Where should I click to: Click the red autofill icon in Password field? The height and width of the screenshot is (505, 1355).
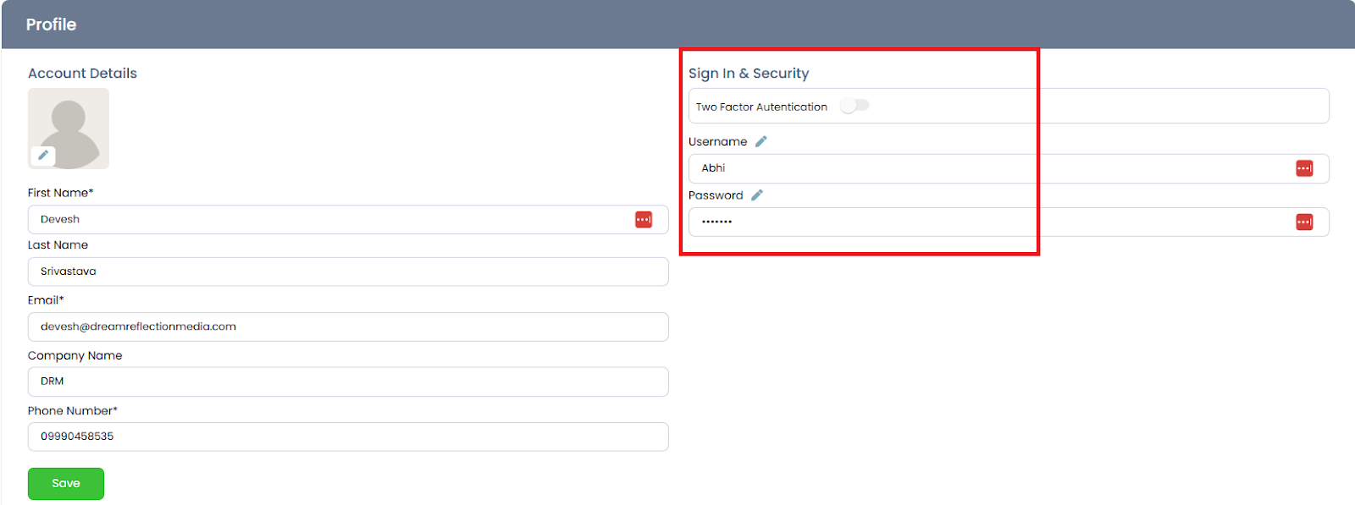coord(1303,222)
